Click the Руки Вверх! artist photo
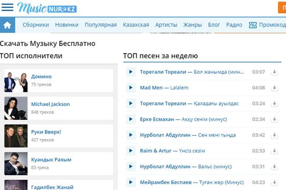Image resolution: width=286 pixels, height=190 pixels. coord(16,136)
